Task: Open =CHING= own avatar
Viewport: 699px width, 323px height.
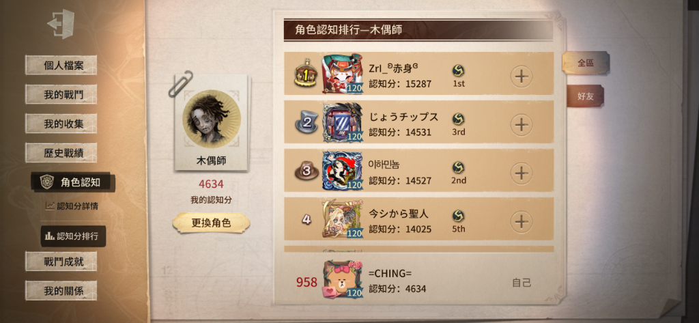Action: (343, 279)
